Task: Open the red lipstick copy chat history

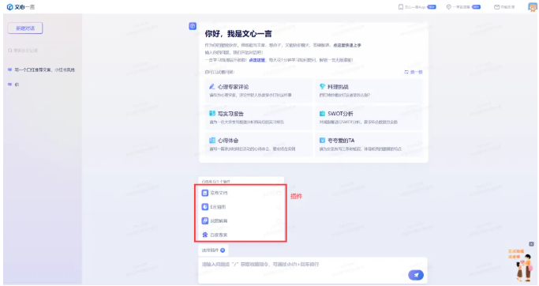Action: tap(41, 70)
